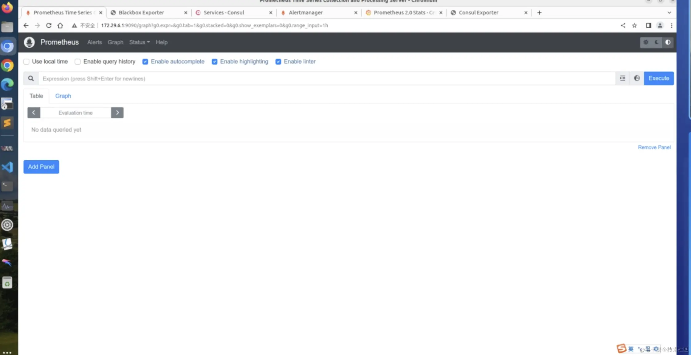
Task: Click the format expression icon
Action: pyautogui.click(x=622, y=78)
